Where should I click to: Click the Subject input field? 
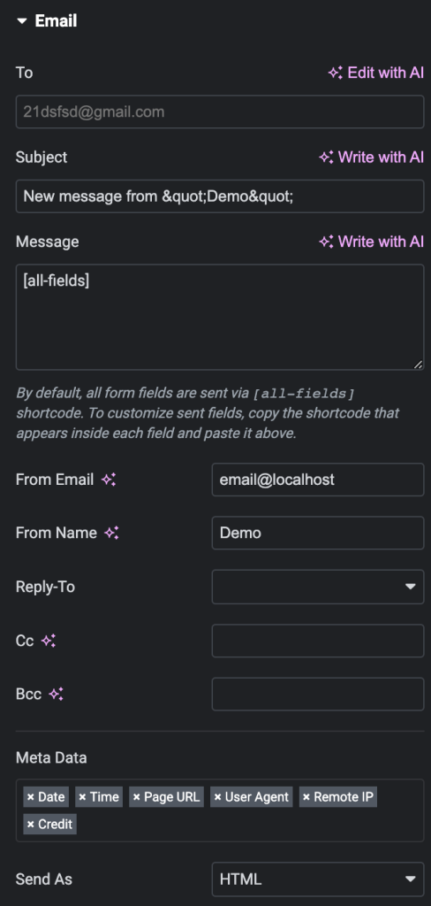pyautogui.click(x=220, y=196)
